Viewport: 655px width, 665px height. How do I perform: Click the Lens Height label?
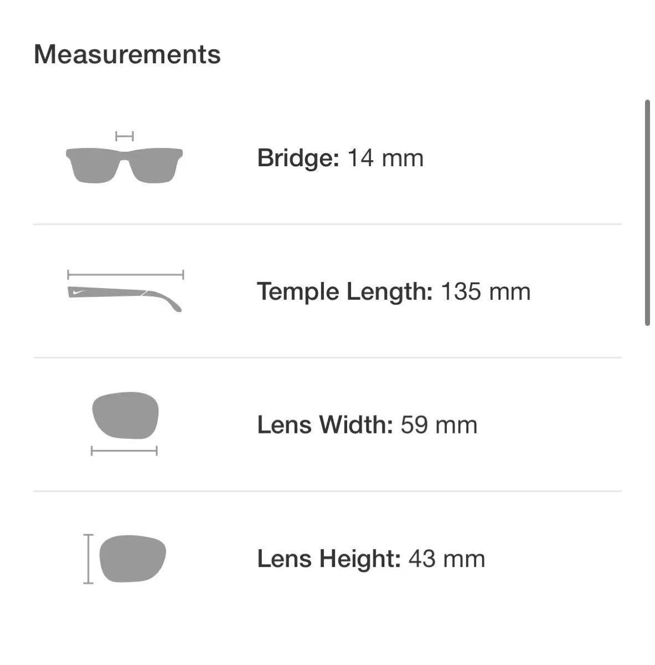[x=329, y=559]
